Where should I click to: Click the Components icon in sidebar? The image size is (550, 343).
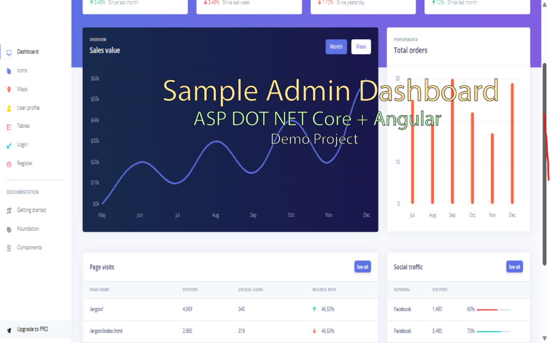9,248
